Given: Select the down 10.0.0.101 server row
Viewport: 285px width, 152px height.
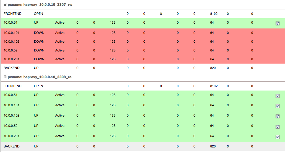Looking at the screenshot, I should (x=142, y=33).
